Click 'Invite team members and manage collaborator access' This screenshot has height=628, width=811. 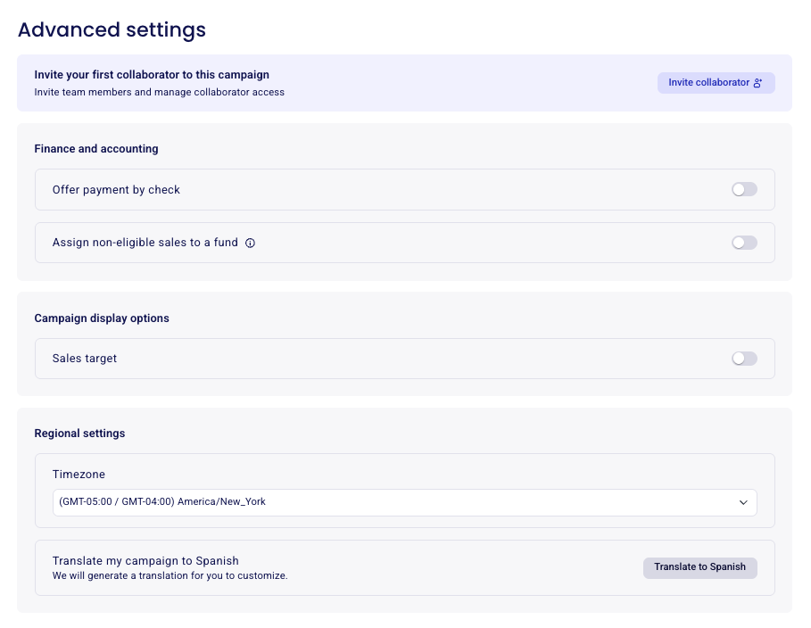pyautogui.click(x=160, y=92)
